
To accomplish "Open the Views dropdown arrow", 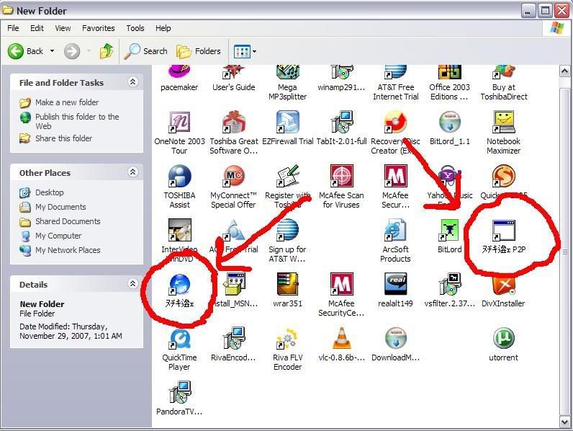I will (x=254, y=52).
